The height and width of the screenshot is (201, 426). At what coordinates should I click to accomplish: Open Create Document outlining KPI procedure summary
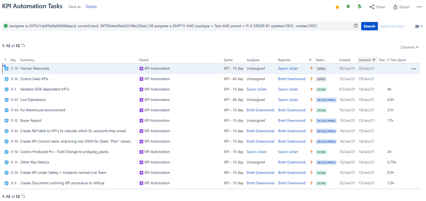pyautogui.click(x=62, y=183)
